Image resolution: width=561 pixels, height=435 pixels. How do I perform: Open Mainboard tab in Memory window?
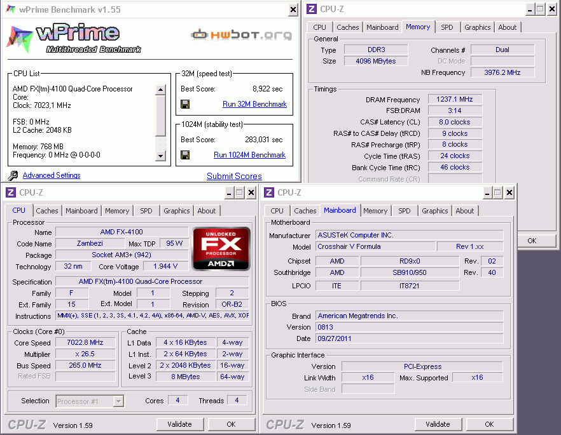point(382,27)
